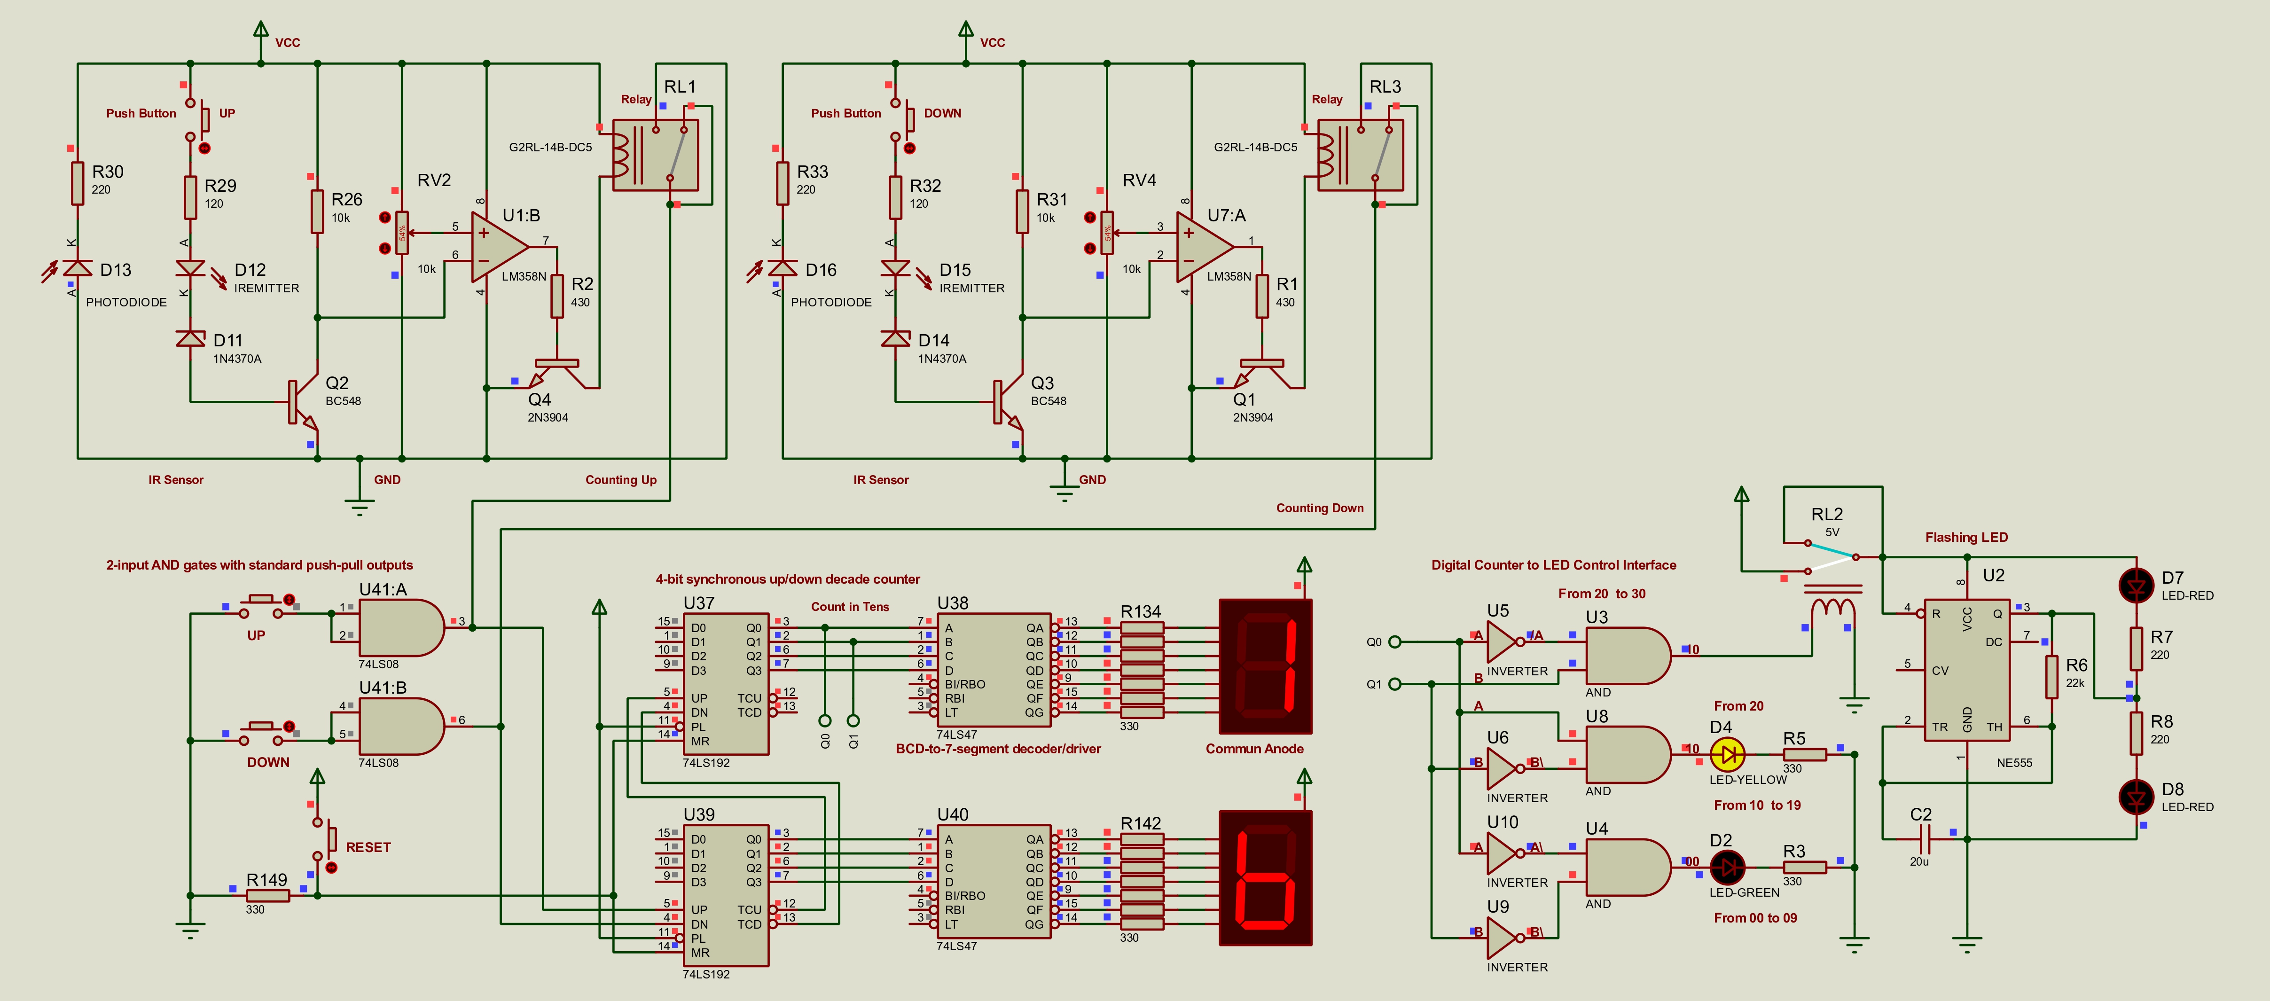Click the RV2 potentiometer wiper body
2270x1001 pixels.
pyautogui.click(x=402, y=233)
